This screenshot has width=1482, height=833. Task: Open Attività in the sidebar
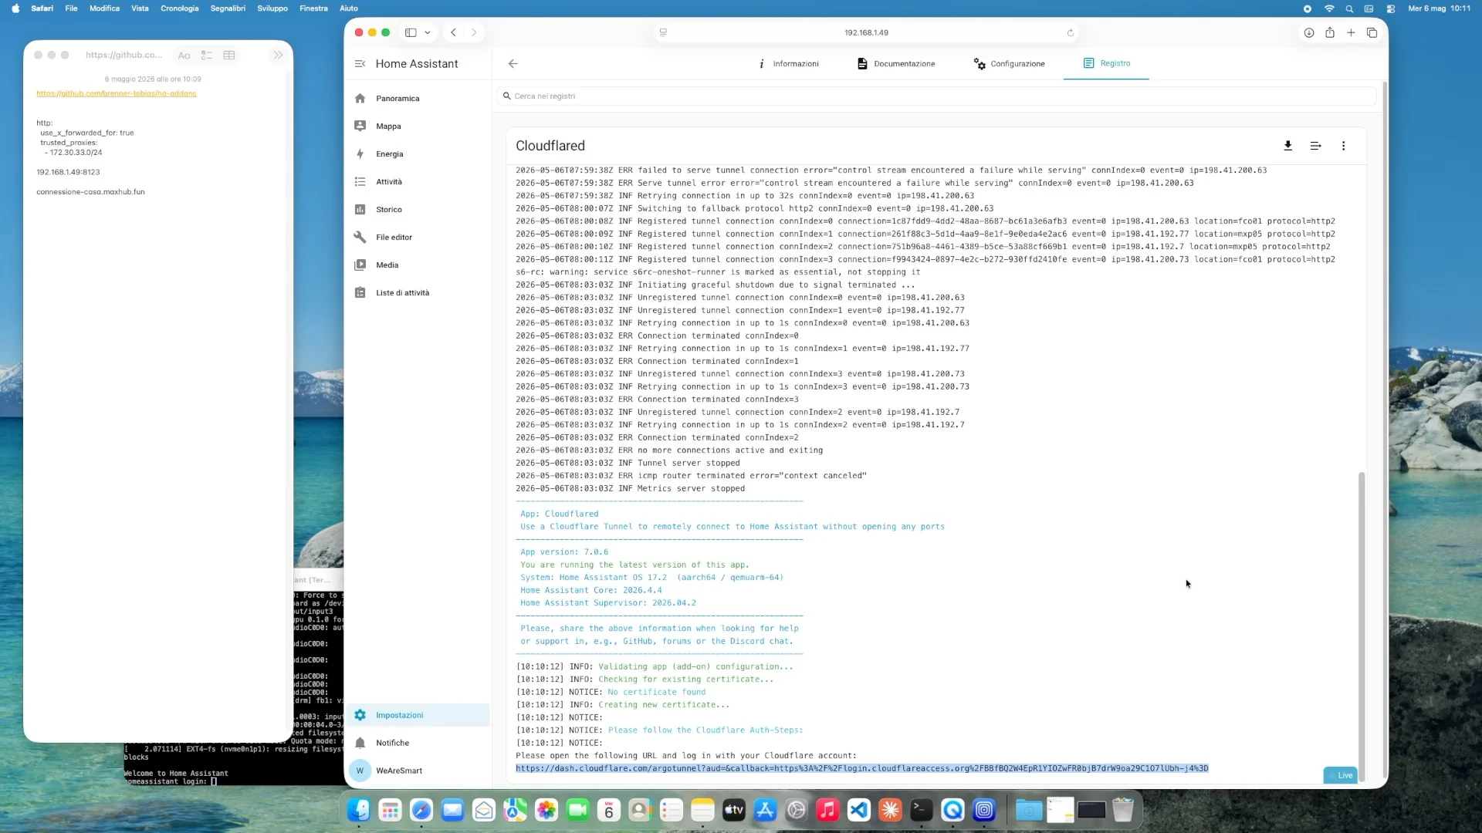pos(418,182)
